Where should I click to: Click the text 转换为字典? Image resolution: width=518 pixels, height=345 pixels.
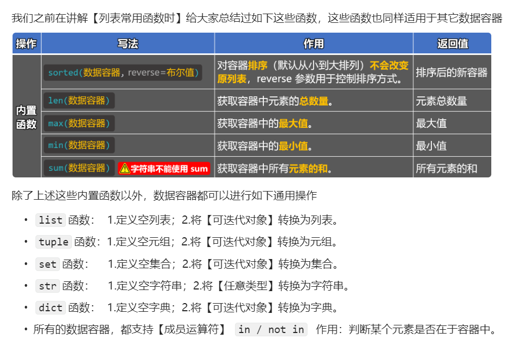[305, 307]
